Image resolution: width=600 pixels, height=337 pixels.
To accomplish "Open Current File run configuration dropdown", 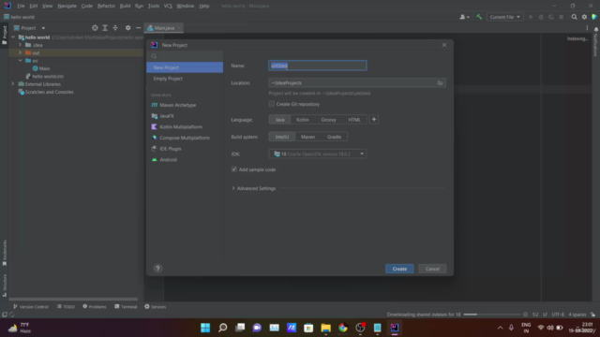I will click(504, 17).
